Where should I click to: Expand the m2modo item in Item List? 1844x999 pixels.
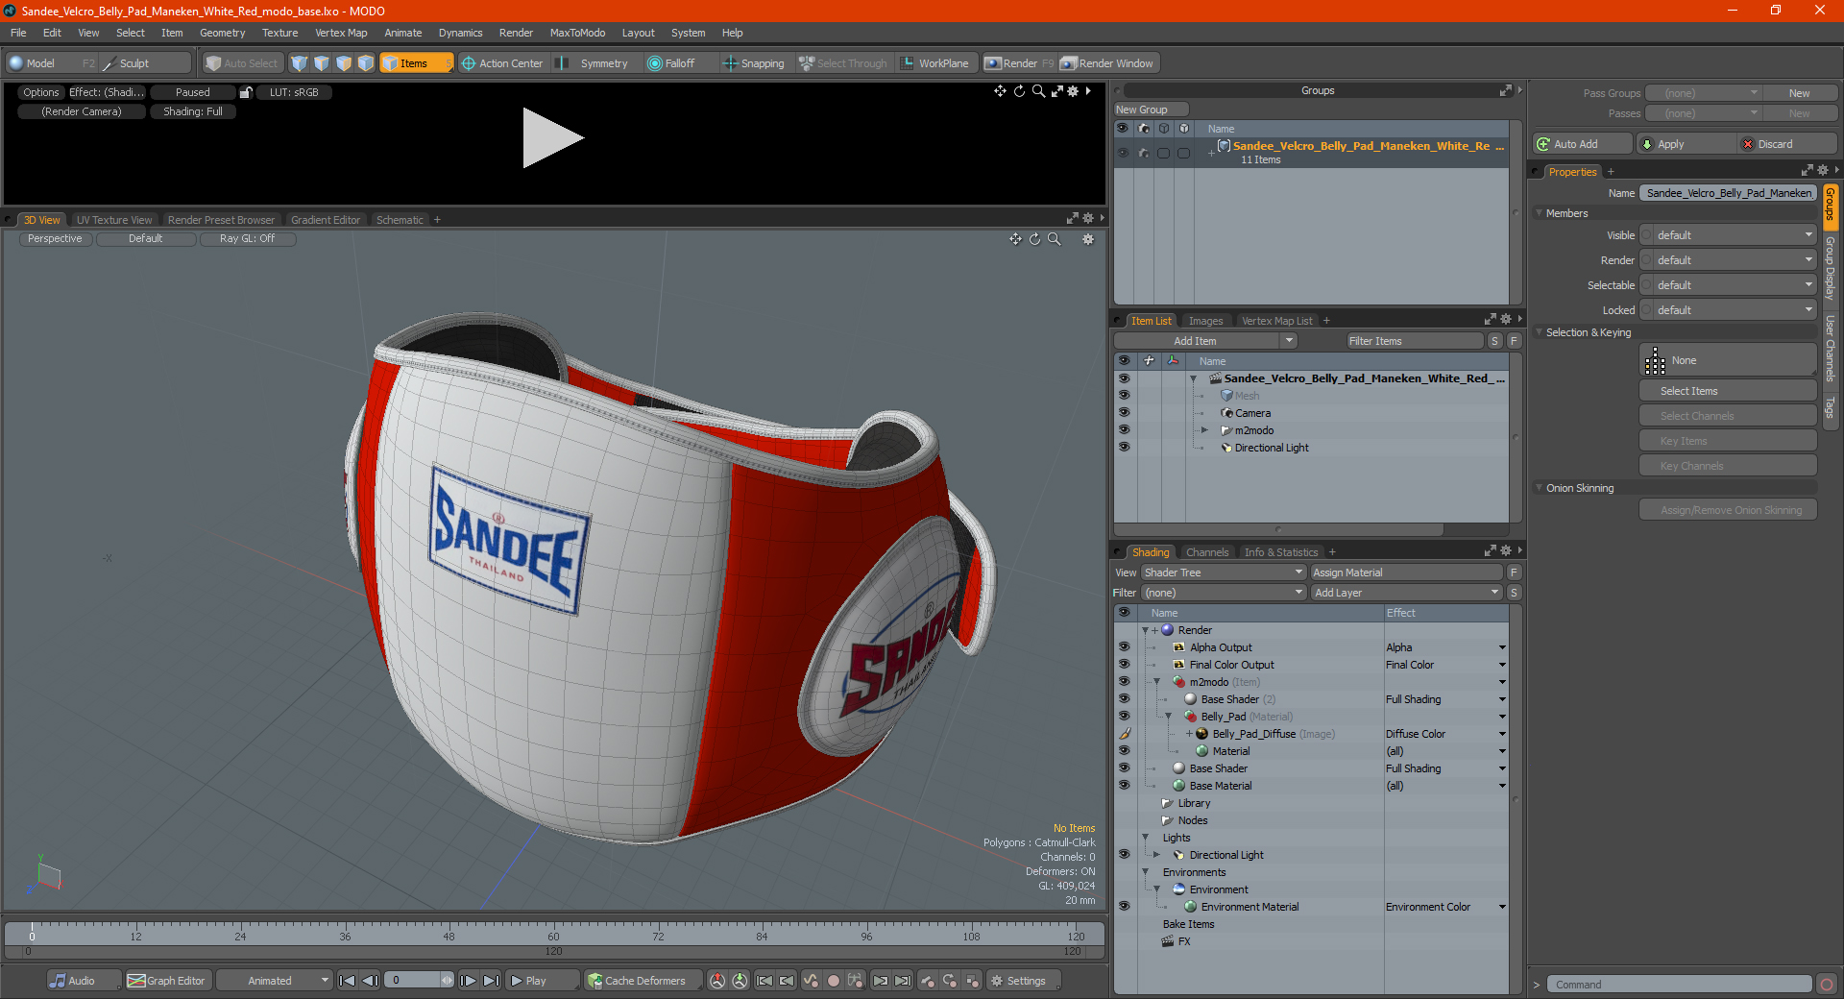(1204, 430)
